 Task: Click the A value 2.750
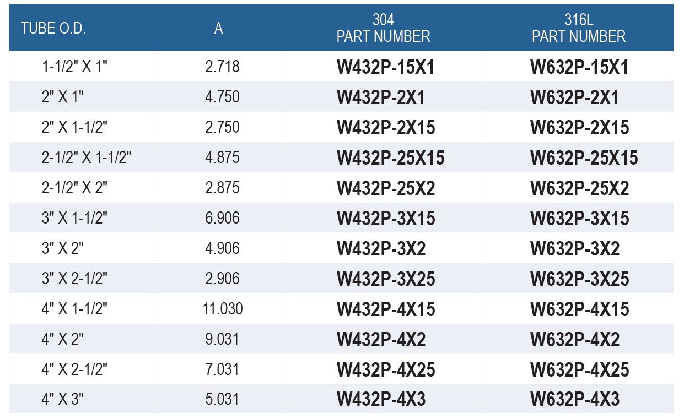223,128
